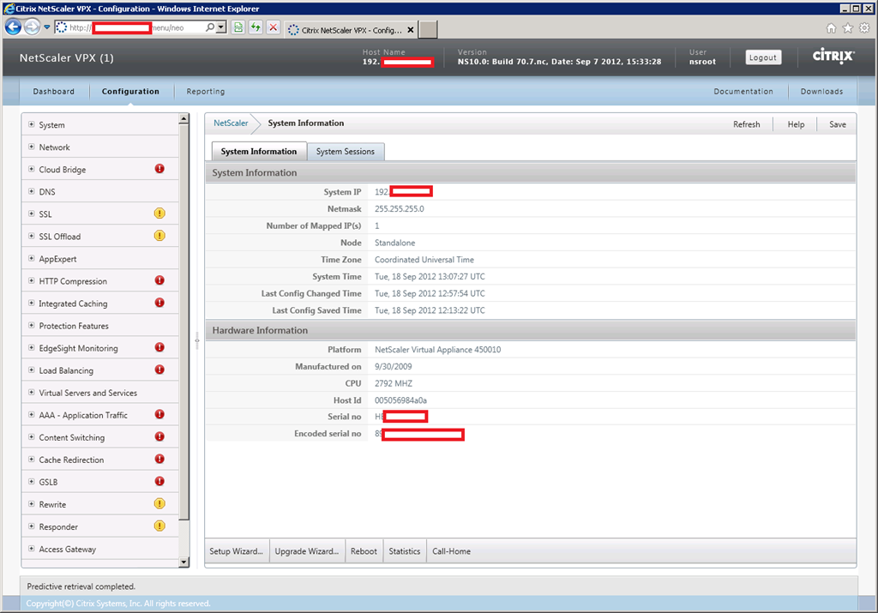Open the Documentation menu item

[x=743, y=91]
